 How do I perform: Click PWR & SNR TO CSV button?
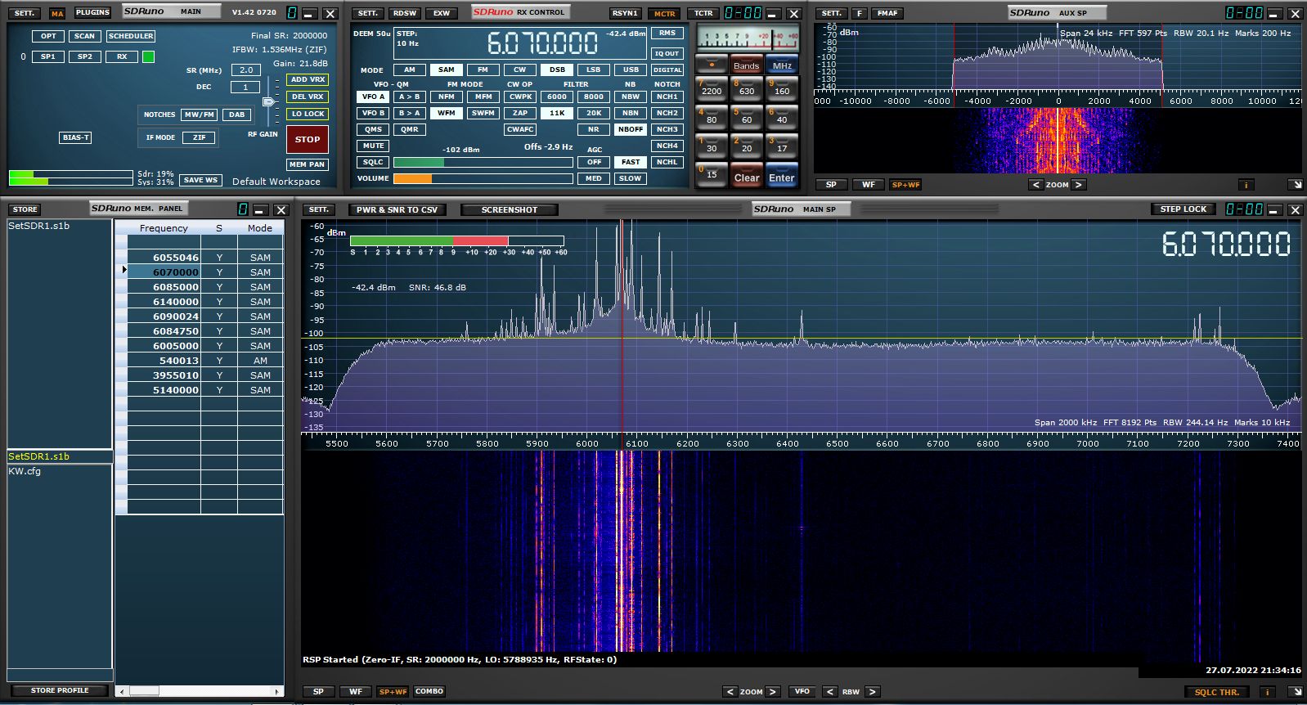(x=397, y=210)
